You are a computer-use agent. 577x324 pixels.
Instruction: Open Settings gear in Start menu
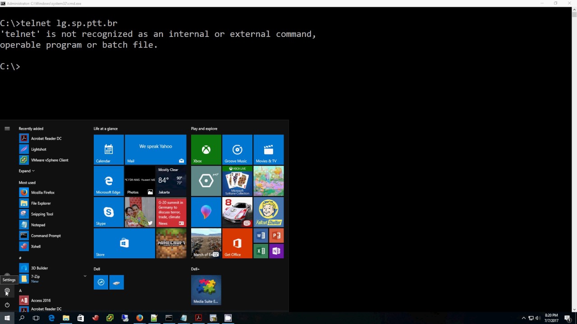pos(7,291)
